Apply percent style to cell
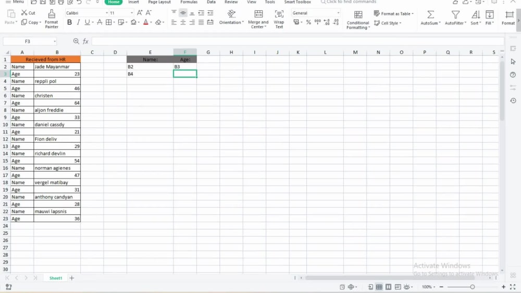 [308, 22]
